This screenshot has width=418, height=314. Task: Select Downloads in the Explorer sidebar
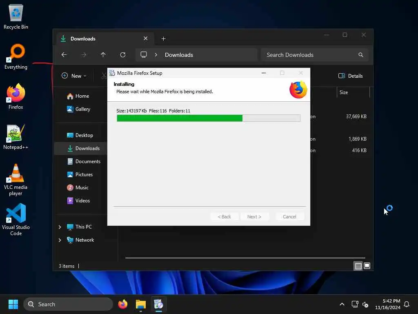pyautogui.click(x=81, y=148)
